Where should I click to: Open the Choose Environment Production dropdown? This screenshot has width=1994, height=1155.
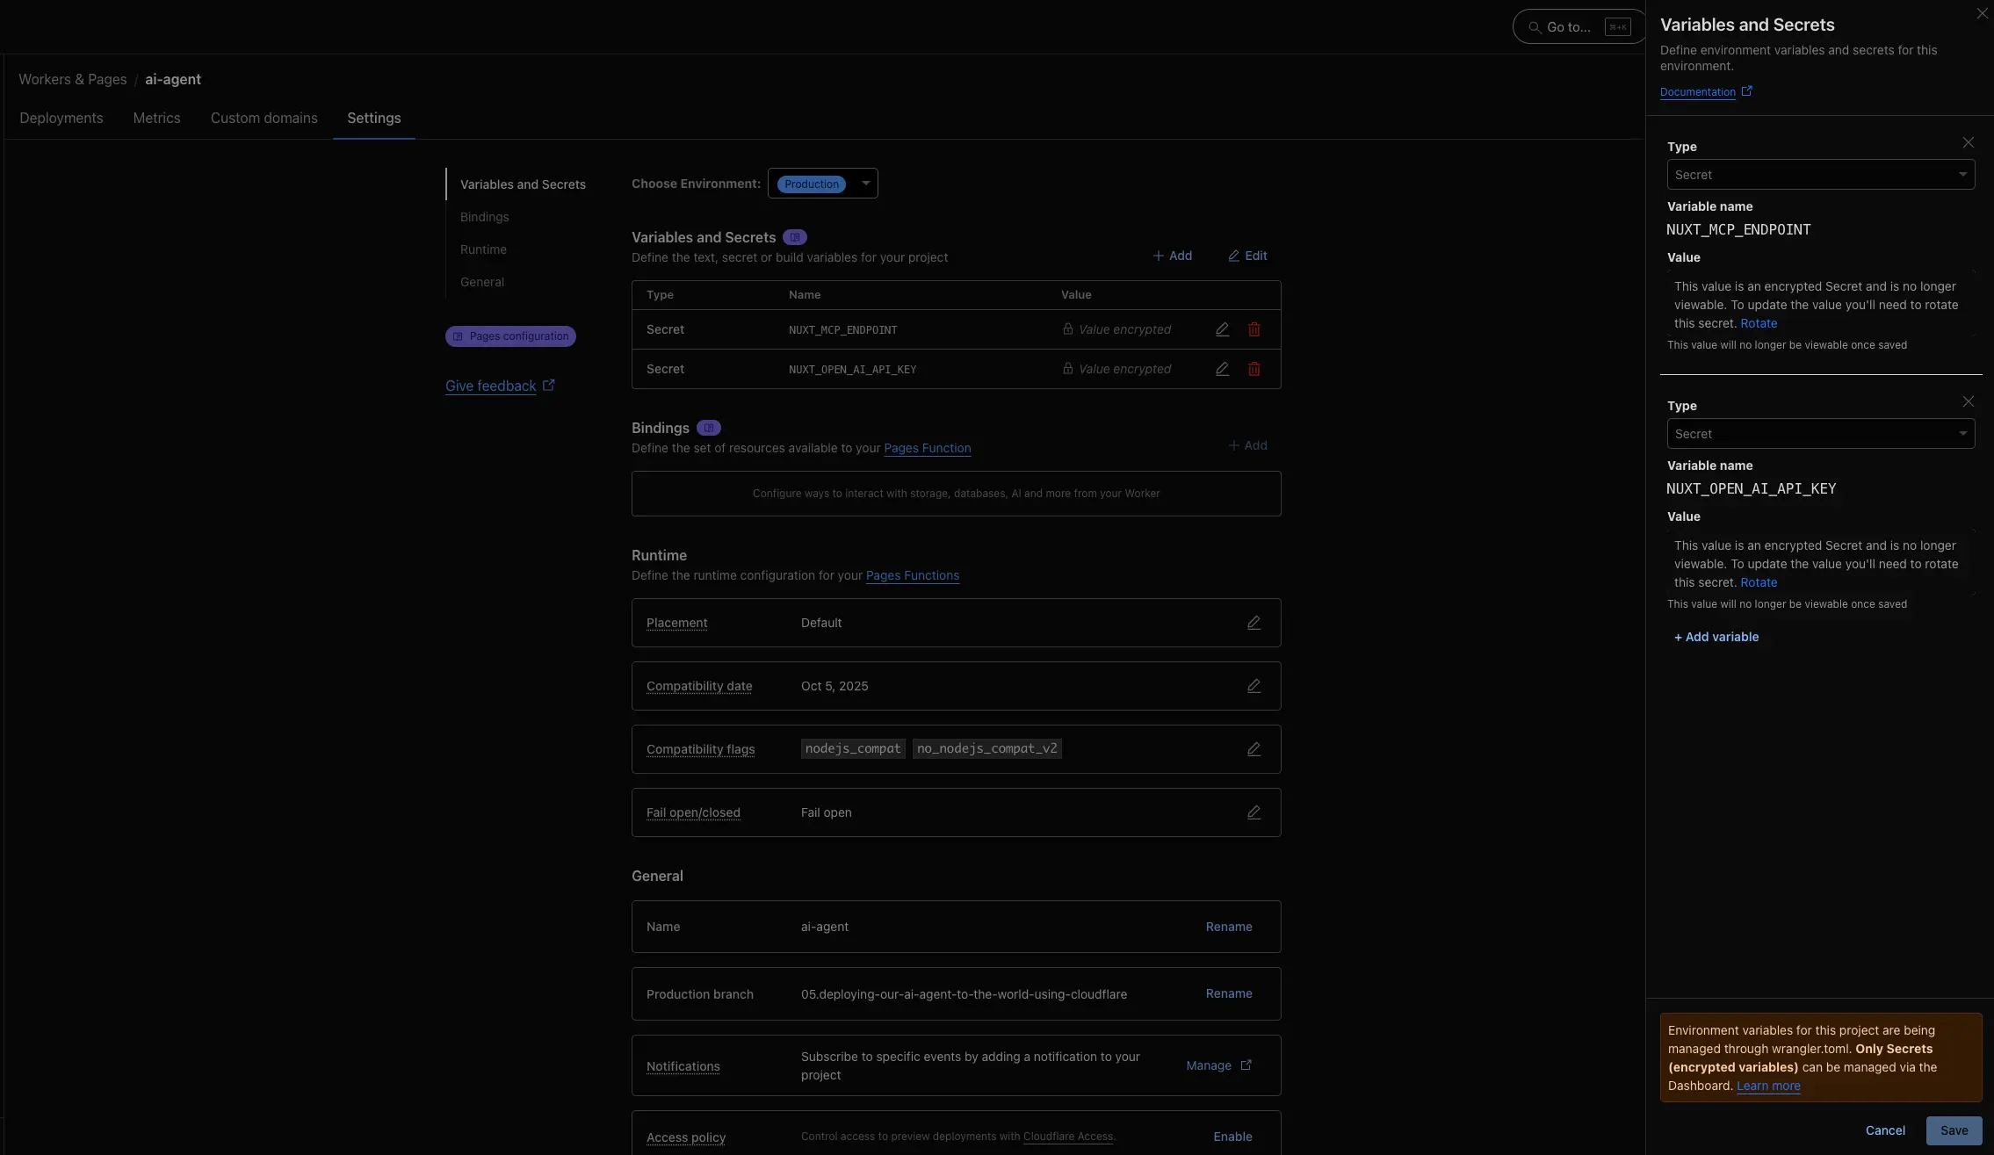(x=822, y=183)
